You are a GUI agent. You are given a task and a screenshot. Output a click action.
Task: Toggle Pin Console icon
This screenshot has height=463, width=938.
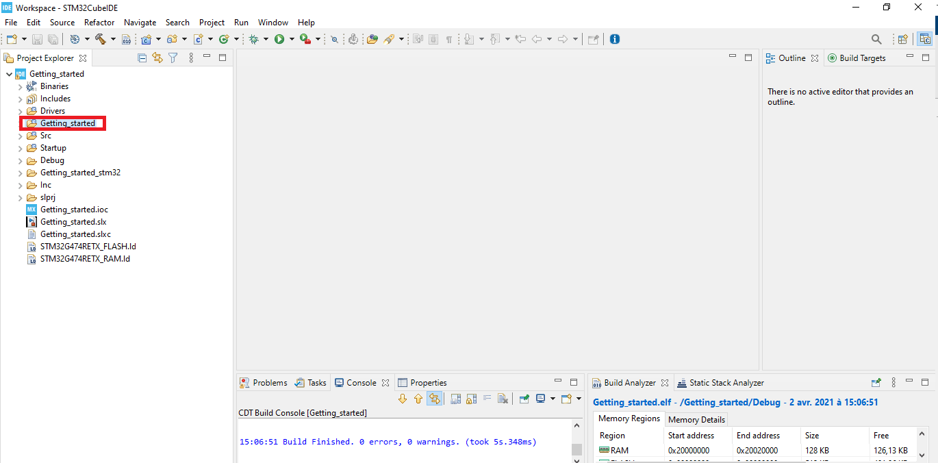524,399
